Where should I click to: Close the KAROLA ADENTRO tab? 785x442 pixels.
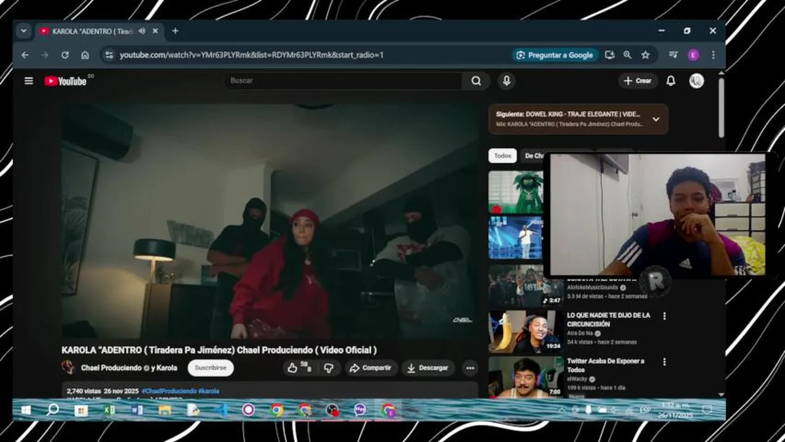pyautogui.click(x=155, y=31)
